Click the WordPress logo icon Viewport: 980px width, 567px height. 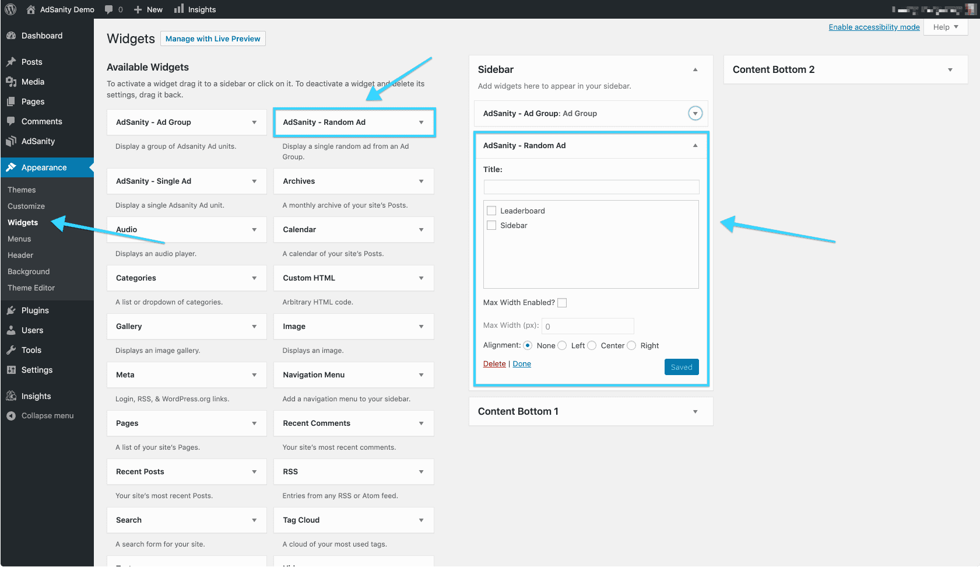click(x=10, y=9)
